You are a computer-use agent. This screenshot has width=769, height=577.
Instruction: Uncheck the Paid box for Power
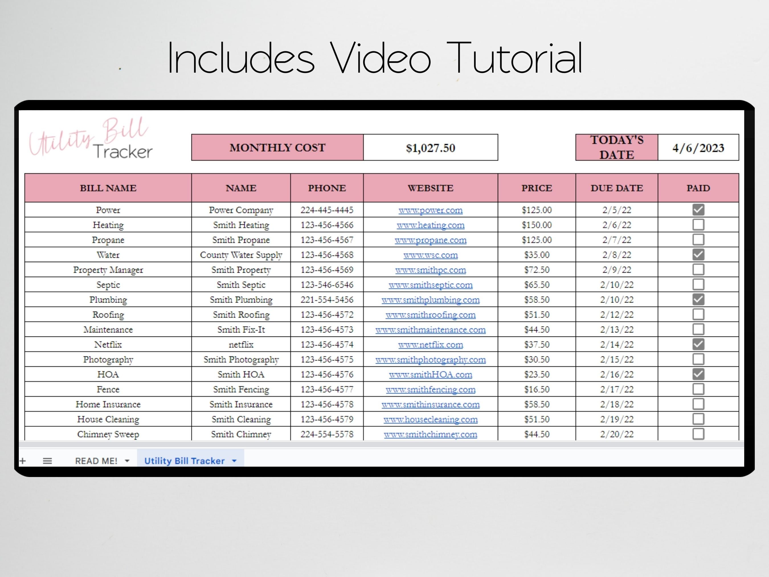pos(699,210)
